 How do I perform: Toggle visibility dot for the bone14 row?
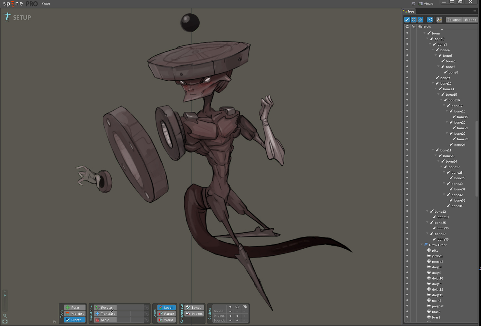(x=407, y=89)
